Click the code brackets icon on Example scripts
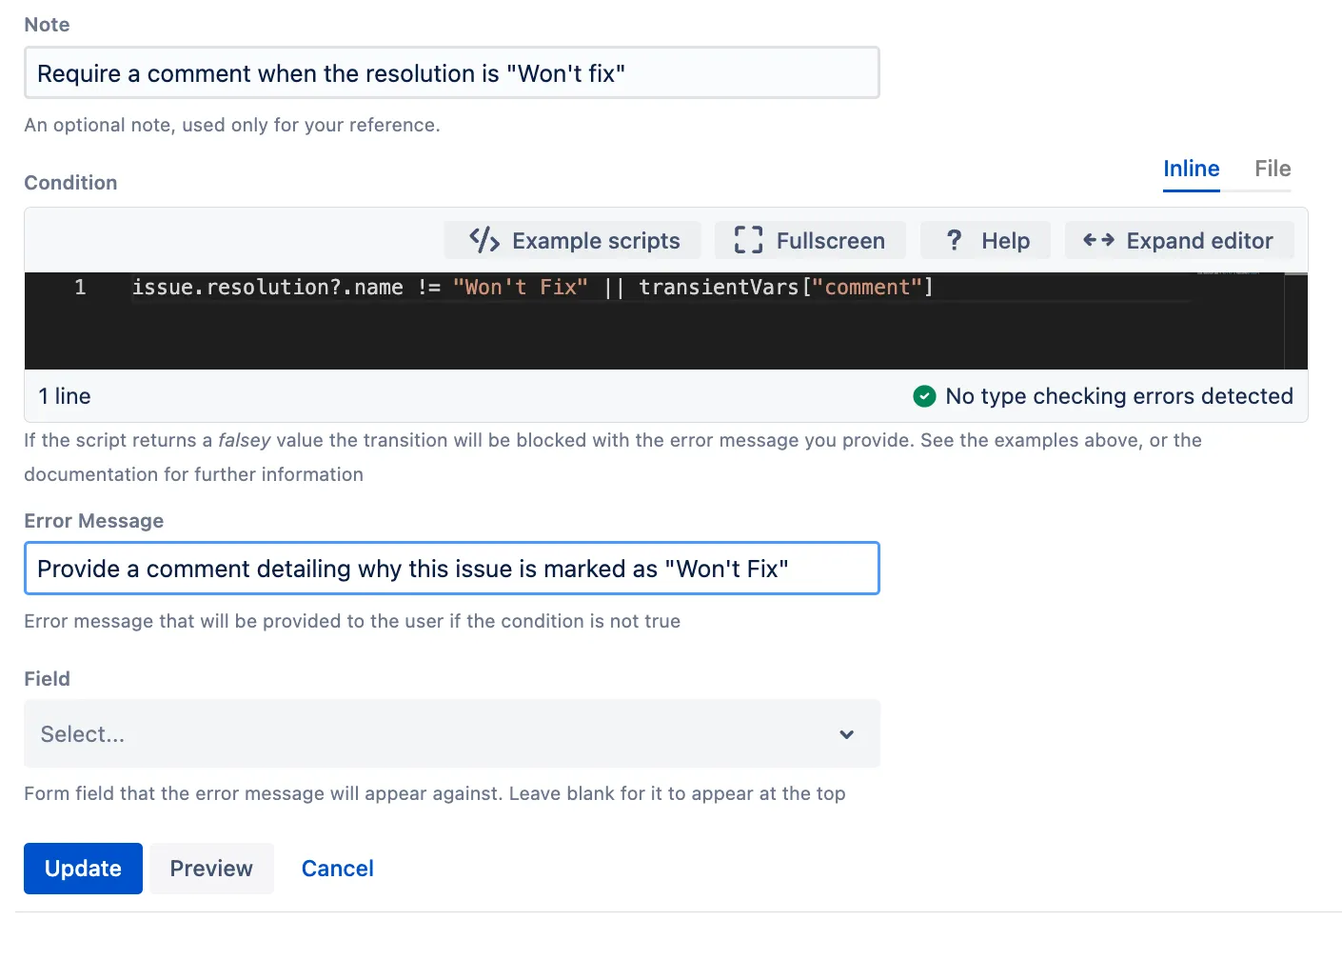This screenshot has width=1342, height=960. point(484,240)
